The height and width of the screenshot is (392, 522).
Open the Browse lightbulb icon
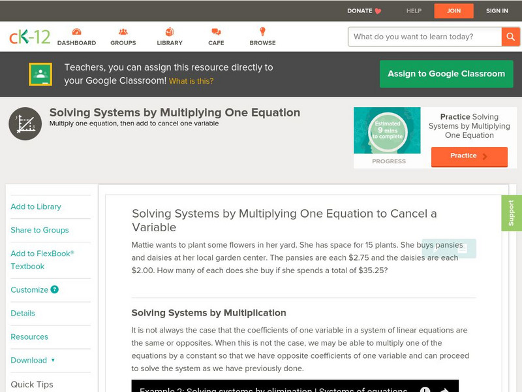coord(263,31)
